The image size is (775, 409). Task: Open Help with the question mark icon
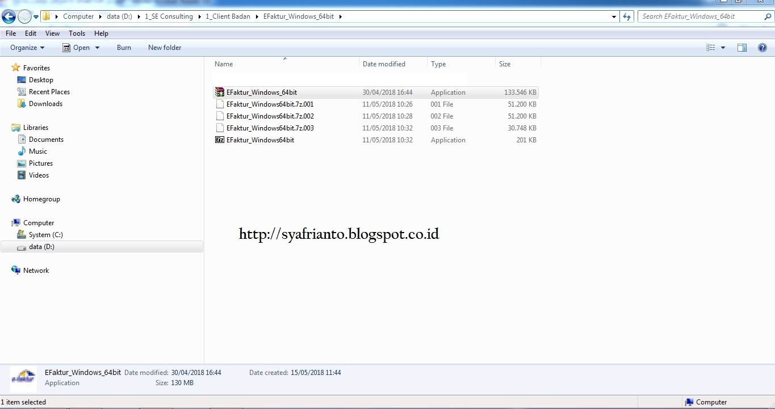(763, 48)
